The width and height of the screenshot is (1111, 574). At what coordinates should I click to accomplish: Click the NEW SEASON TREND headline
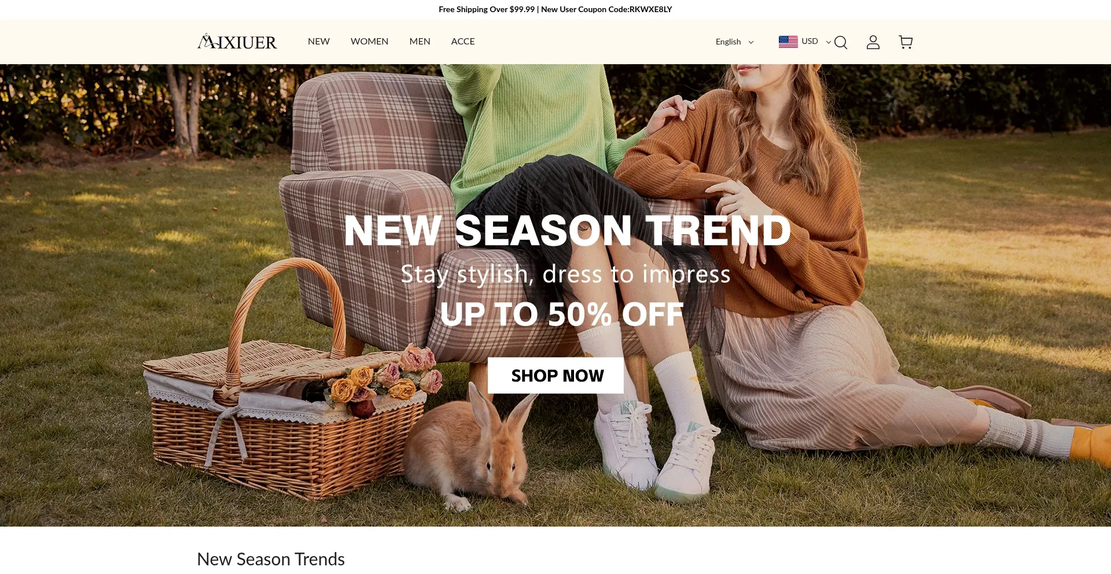[x=567, y=231]
